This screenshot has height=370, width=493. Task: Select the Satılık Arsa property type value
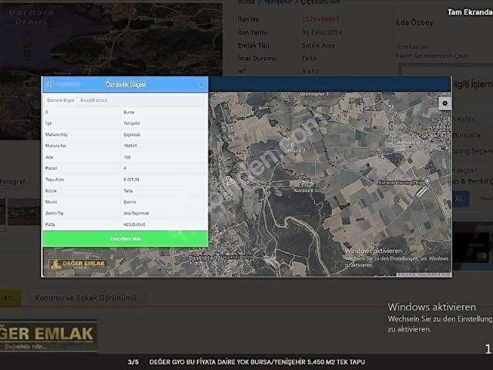[318, 45]
